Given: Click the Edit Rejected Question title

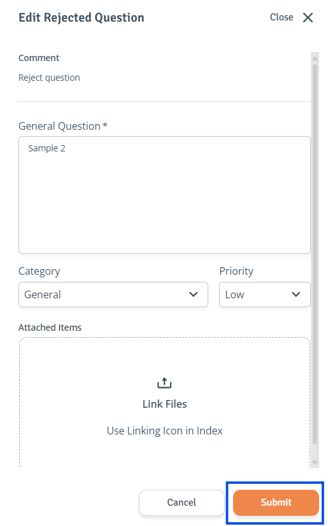Looking at the screenshot, I should (82, 17).
